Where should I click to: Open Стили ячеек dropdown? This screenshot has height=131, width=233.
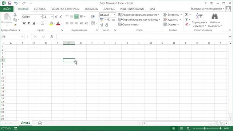(x=129, y=24)
